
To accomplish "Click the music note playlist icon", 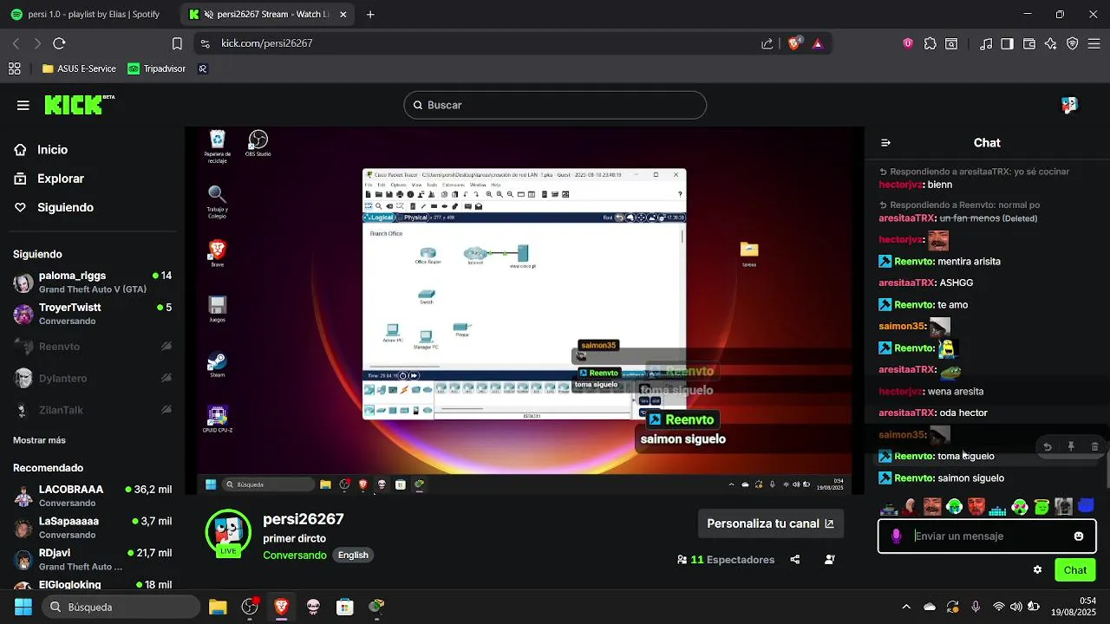I will pos(986,43).
